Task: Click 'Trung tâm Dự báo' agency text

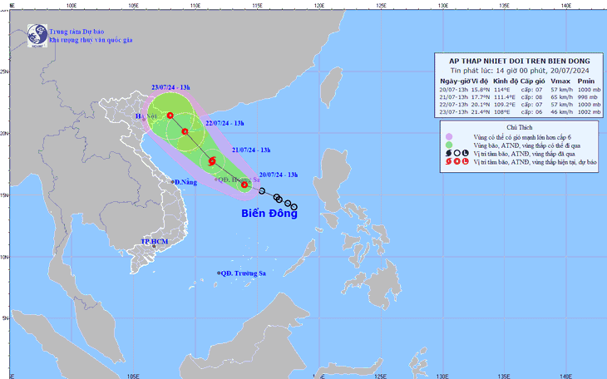Action: [x=76, y=32]
